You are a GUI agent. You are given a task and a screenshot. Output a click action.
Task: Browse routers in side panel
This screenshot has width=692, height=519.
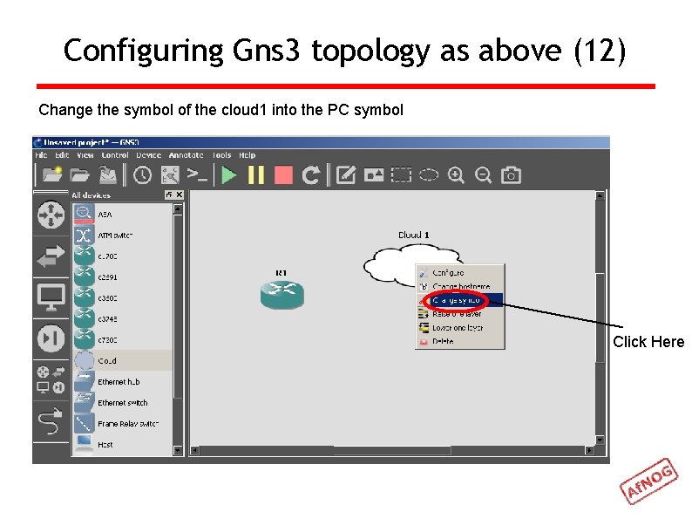coord(51,215)
